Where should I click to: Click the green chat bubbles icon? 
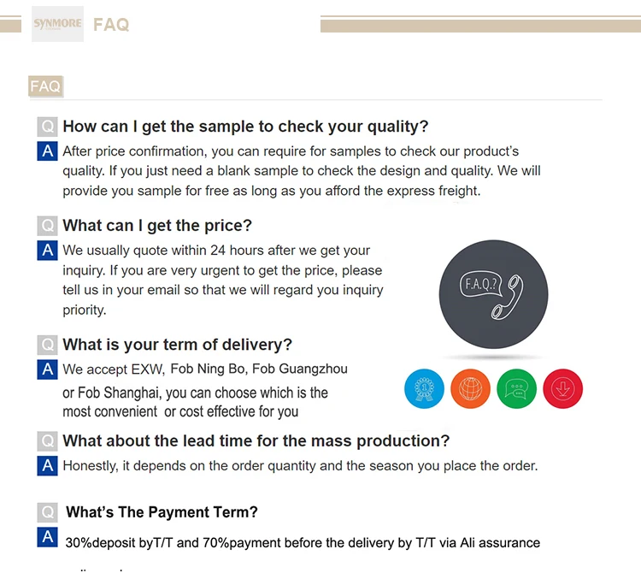(x=516, y=389)
